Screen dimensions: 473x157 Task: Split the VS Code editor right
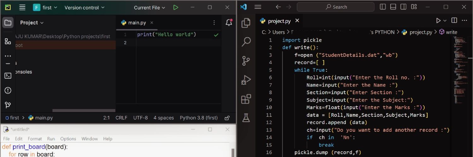tap(454, 20)
